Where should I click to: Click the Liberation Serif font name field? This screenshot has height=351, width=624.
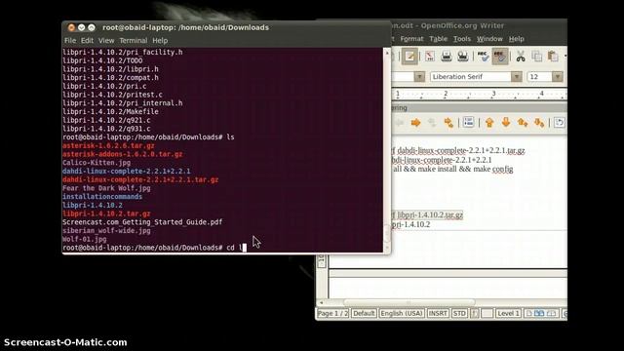471,76
